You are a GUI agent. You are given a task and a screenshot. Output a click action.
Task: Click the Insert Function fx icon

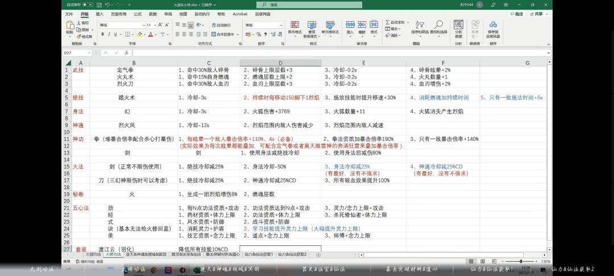coord(126,53)
